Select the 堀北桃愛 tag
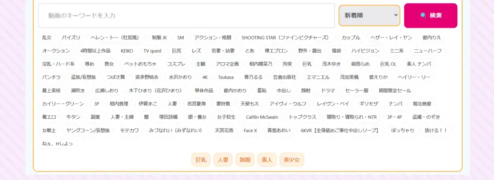 [x=423, y=104]
